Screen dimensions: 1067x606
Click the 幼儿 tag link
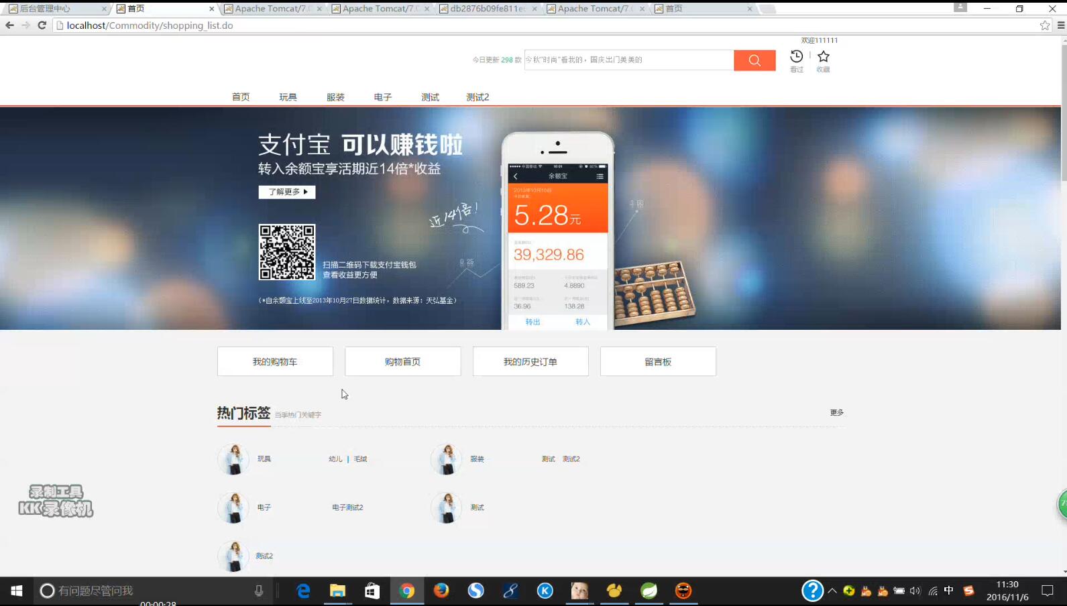pyautogui.click(x=335, y=459)
